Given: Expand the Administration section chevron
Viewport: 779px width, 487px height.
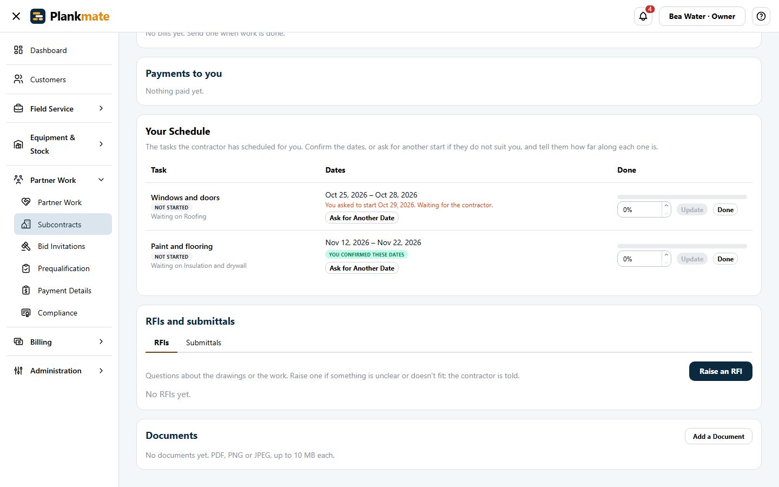Looking at the screenshot, I should pyautogui.click(x=101, y=371).
